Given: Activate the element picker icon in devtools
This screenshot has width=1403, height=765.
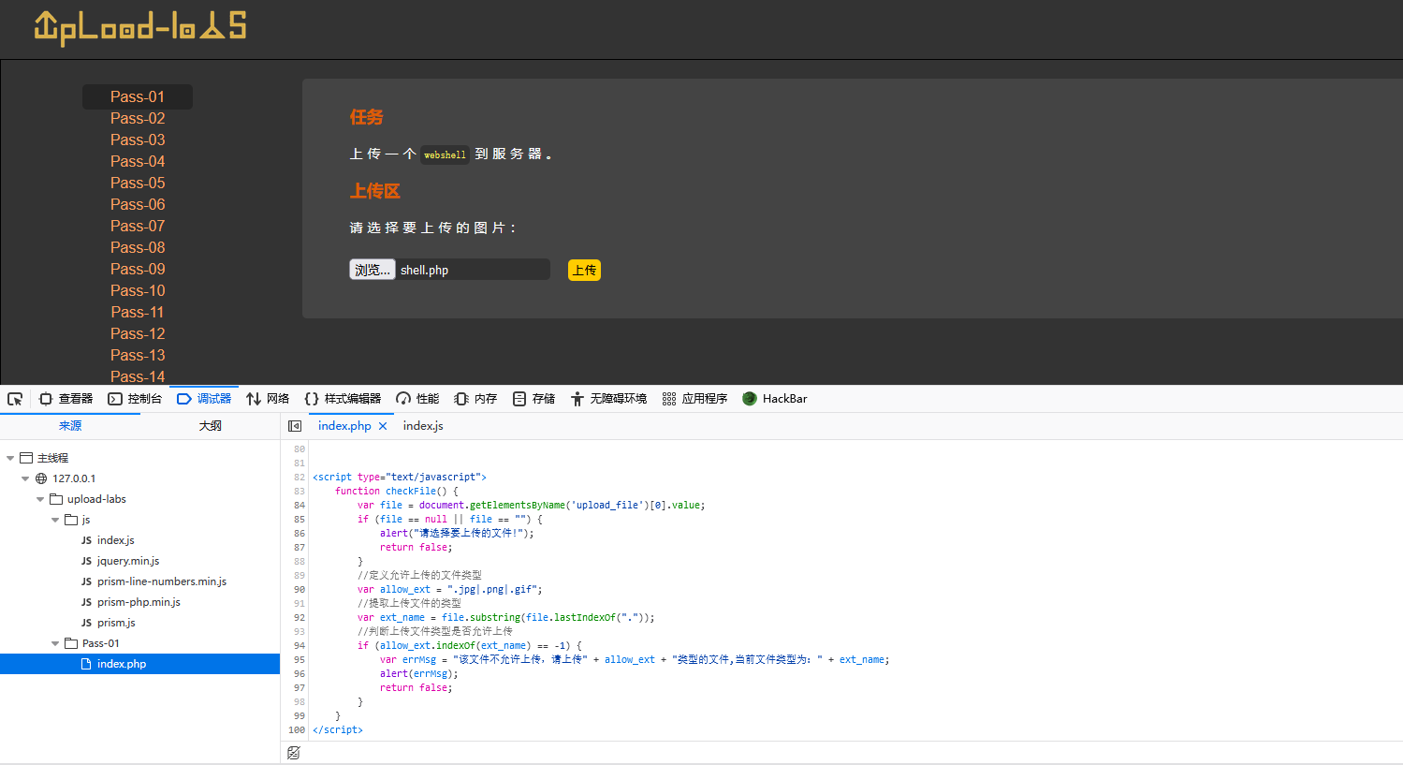Looking at the screenshot, I should 15,399.
